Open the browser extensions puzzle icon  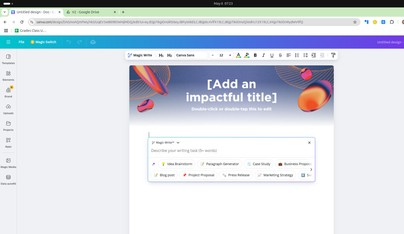[392, 22]
